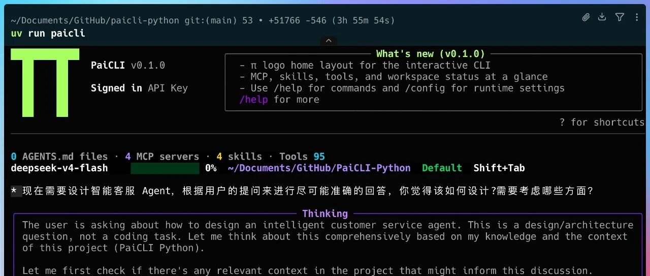This screenshot has width=650, height=276.
Task: Click the download block output icon
Action: tap(602, 17)
